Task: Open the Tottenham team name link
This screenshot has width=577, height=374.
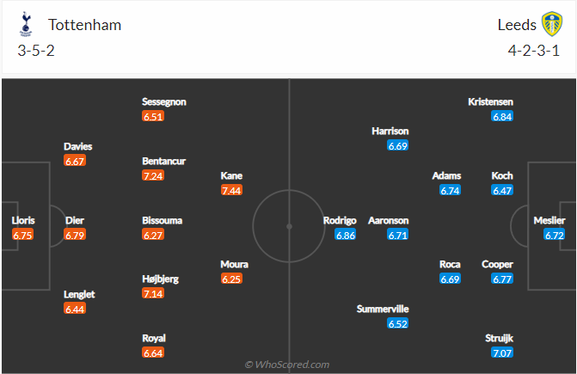Action: [x=84, y=25]
